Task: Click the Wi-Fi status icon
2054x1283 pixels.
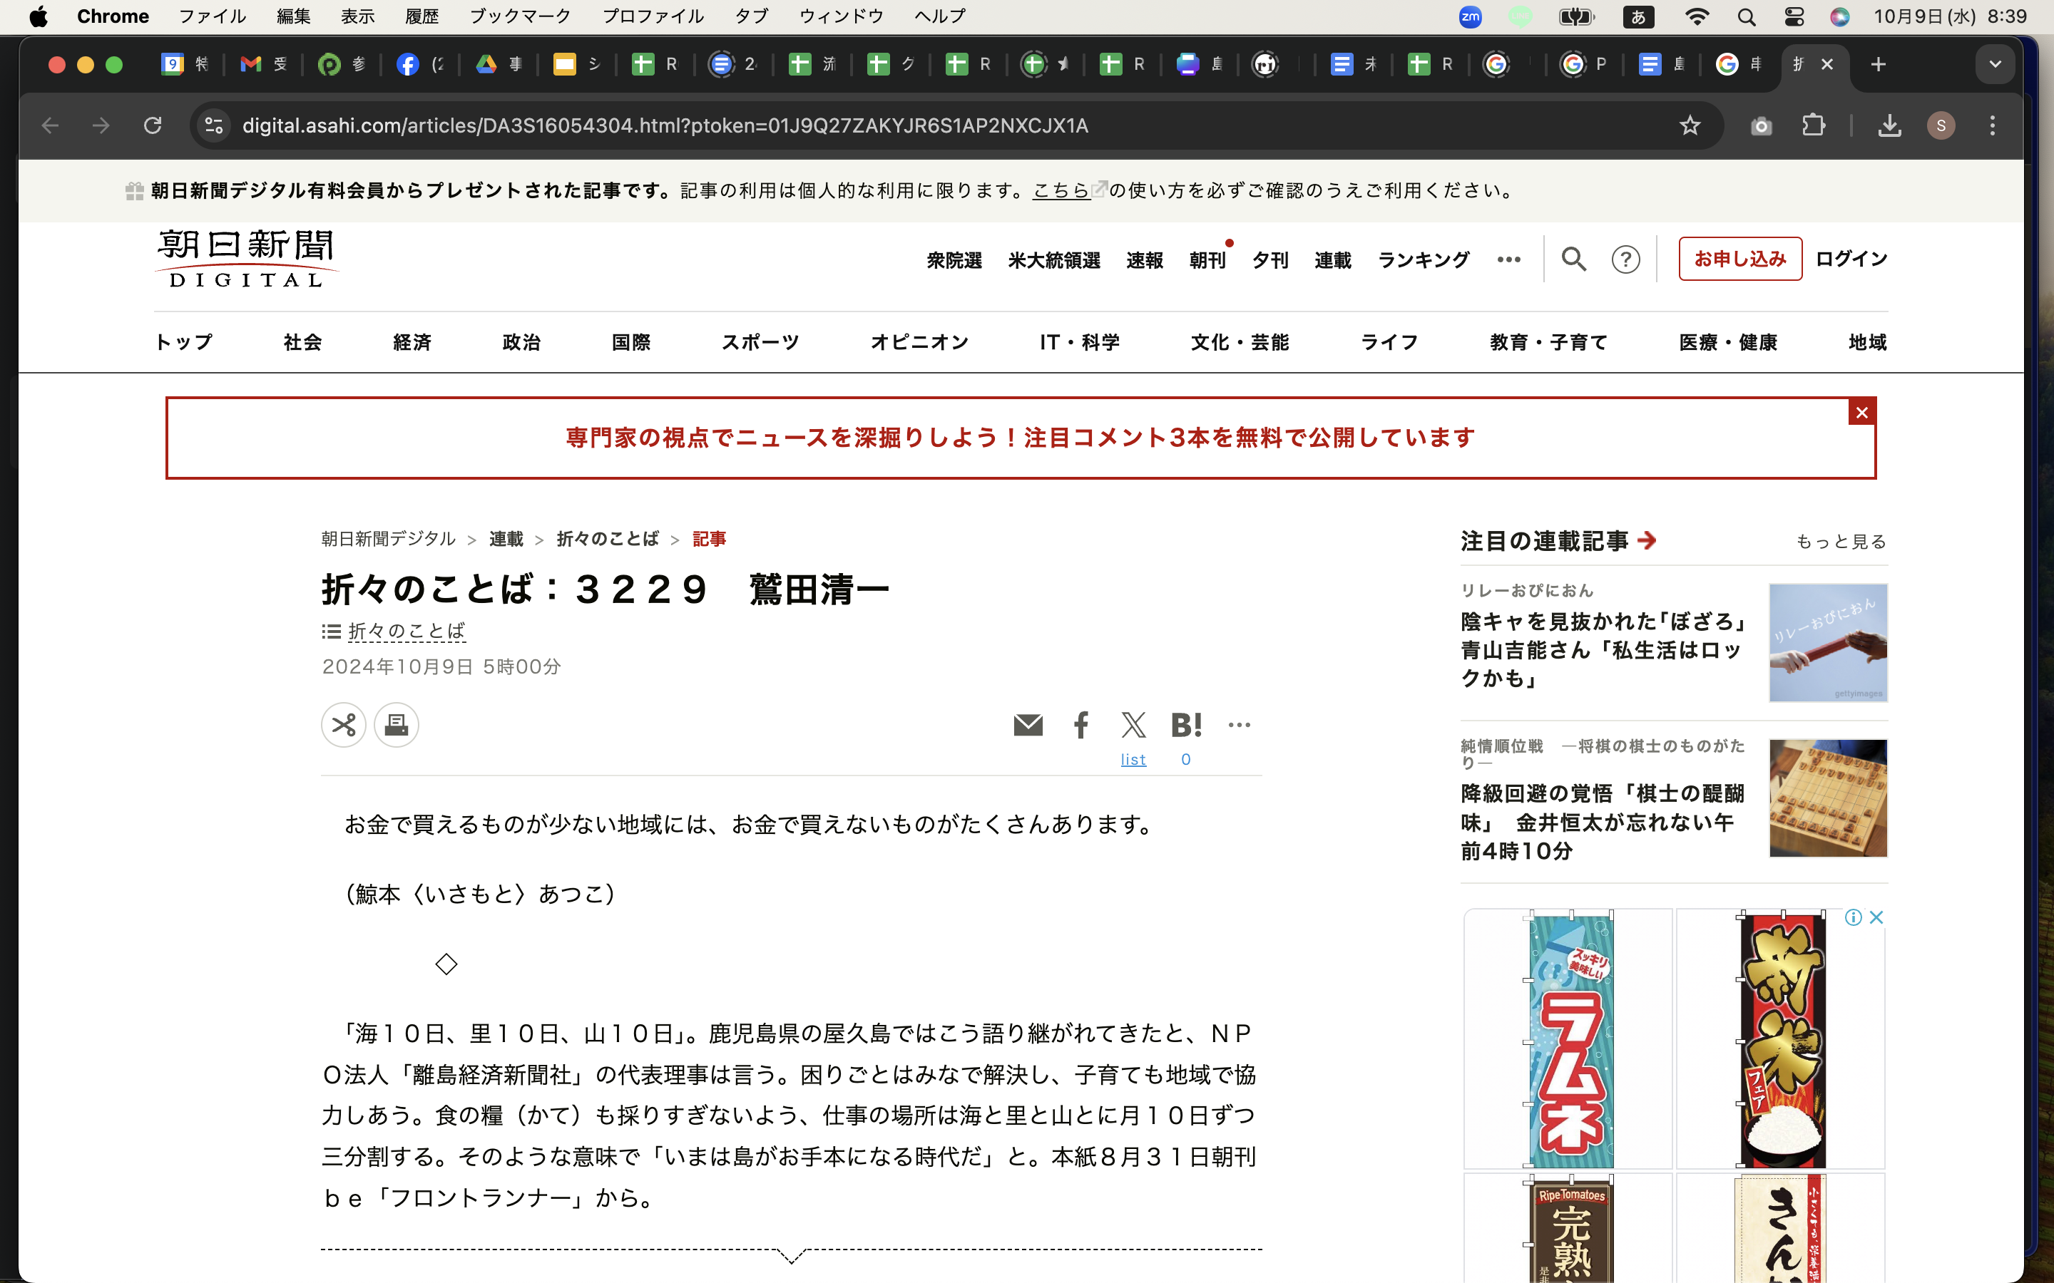Action: 1697,17
